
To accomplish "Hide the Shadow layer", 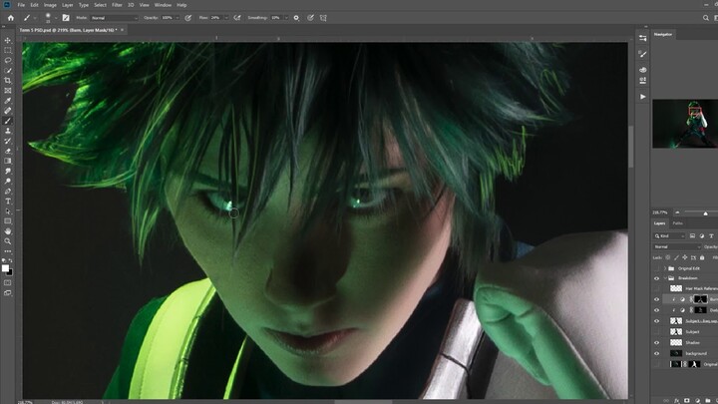I will [656, 342].
